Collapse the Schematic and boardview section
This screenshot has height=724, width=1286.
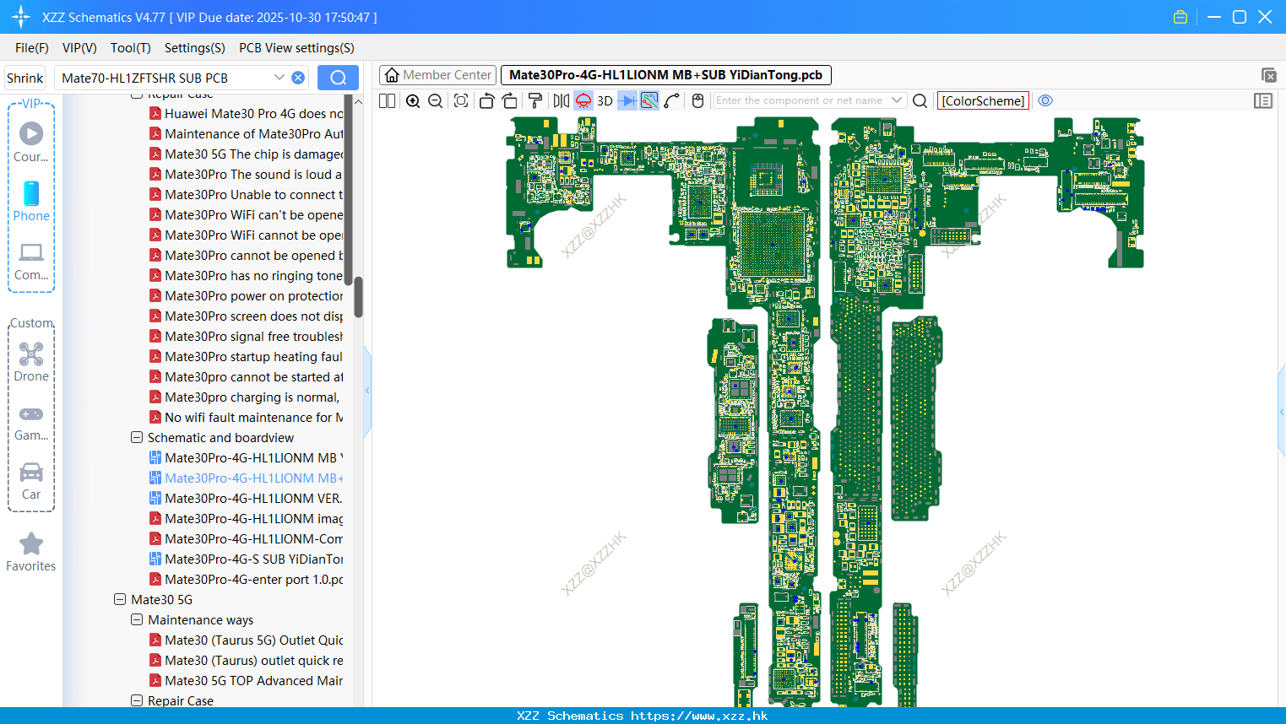(136, 437)
